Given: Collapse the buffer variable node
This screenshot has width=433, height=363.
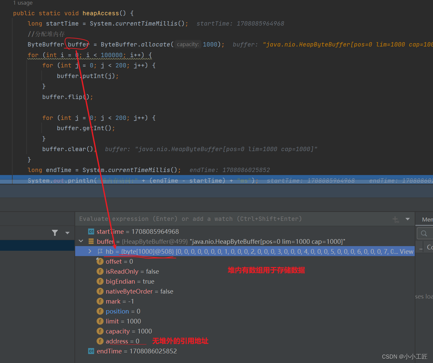Looking at the screenshot, I should point(81,241).
